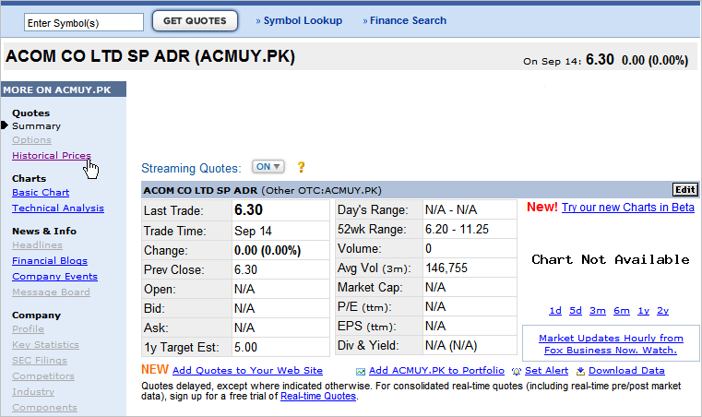Image resolution: width=702 pixels, height=417 pixels.
Task: Open the Components link
Action: 45,407
